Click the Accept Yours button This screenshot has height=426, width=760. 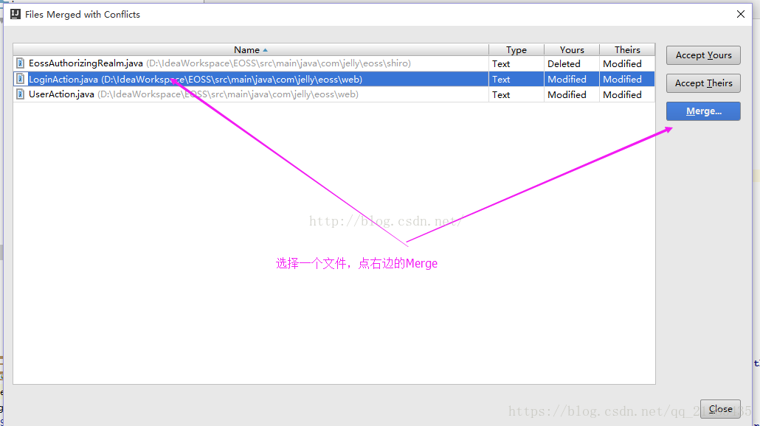point(703,55)
